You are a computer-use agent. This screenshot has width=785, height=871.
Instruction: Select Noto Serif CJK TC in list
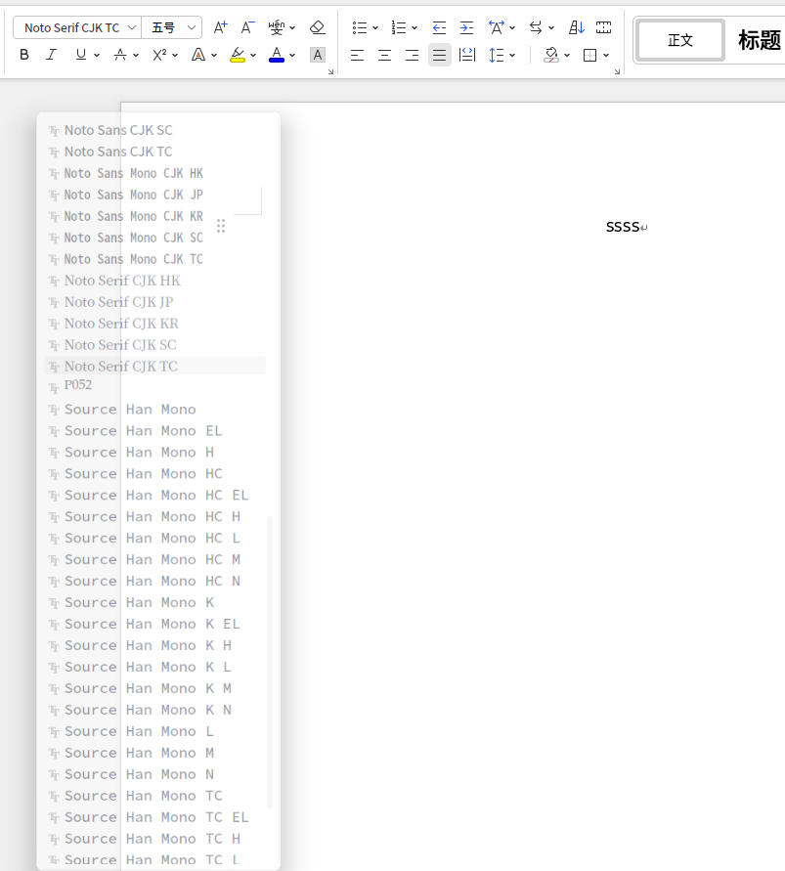tap(155, 366)
